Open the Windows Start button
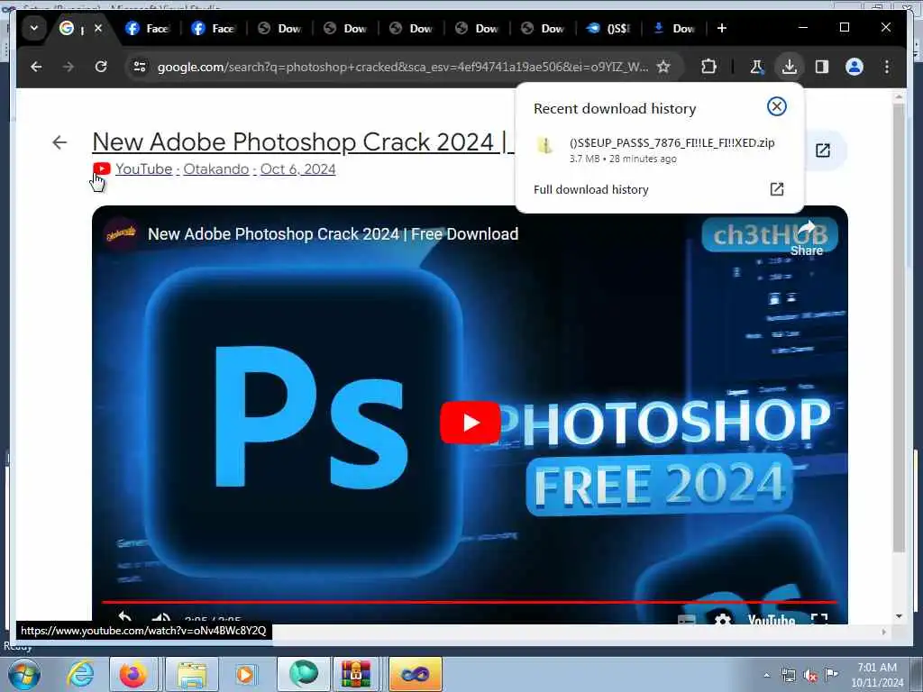The width and height of the screenshot is (923, 692). (24, 674)
